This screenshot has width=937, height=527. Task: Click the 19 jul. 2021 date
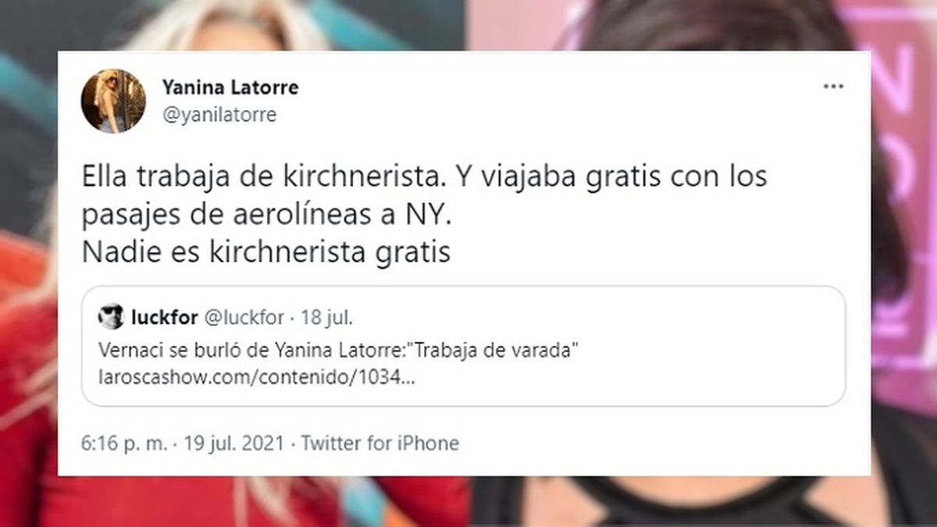tap(233, 444)
